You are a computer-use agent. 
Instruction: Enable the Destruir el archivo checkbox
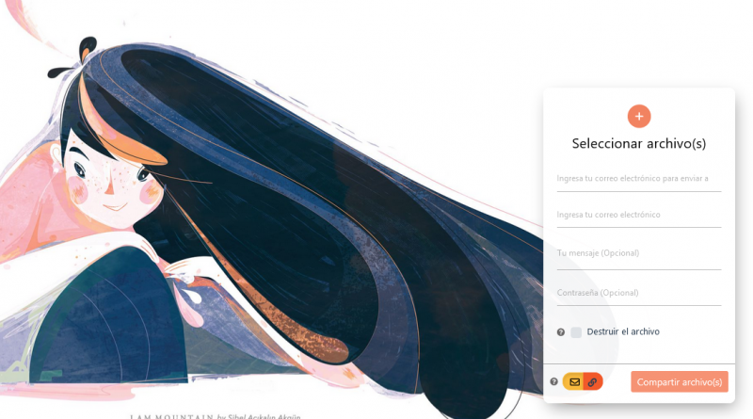576,332
